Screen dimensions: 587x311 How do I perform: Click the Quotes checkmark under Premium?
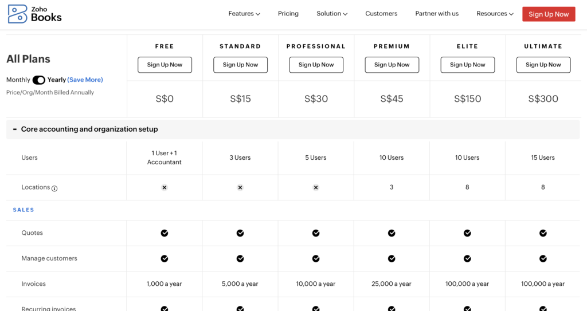[392, 233]
